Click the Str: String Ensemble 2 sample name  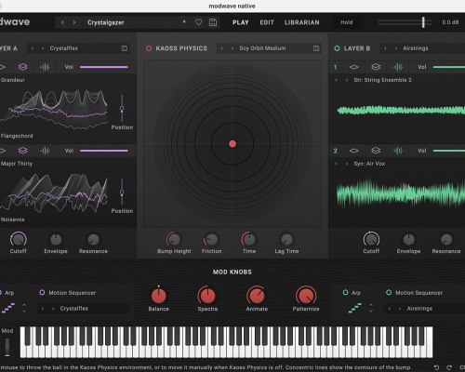click(x=383, y=80)
